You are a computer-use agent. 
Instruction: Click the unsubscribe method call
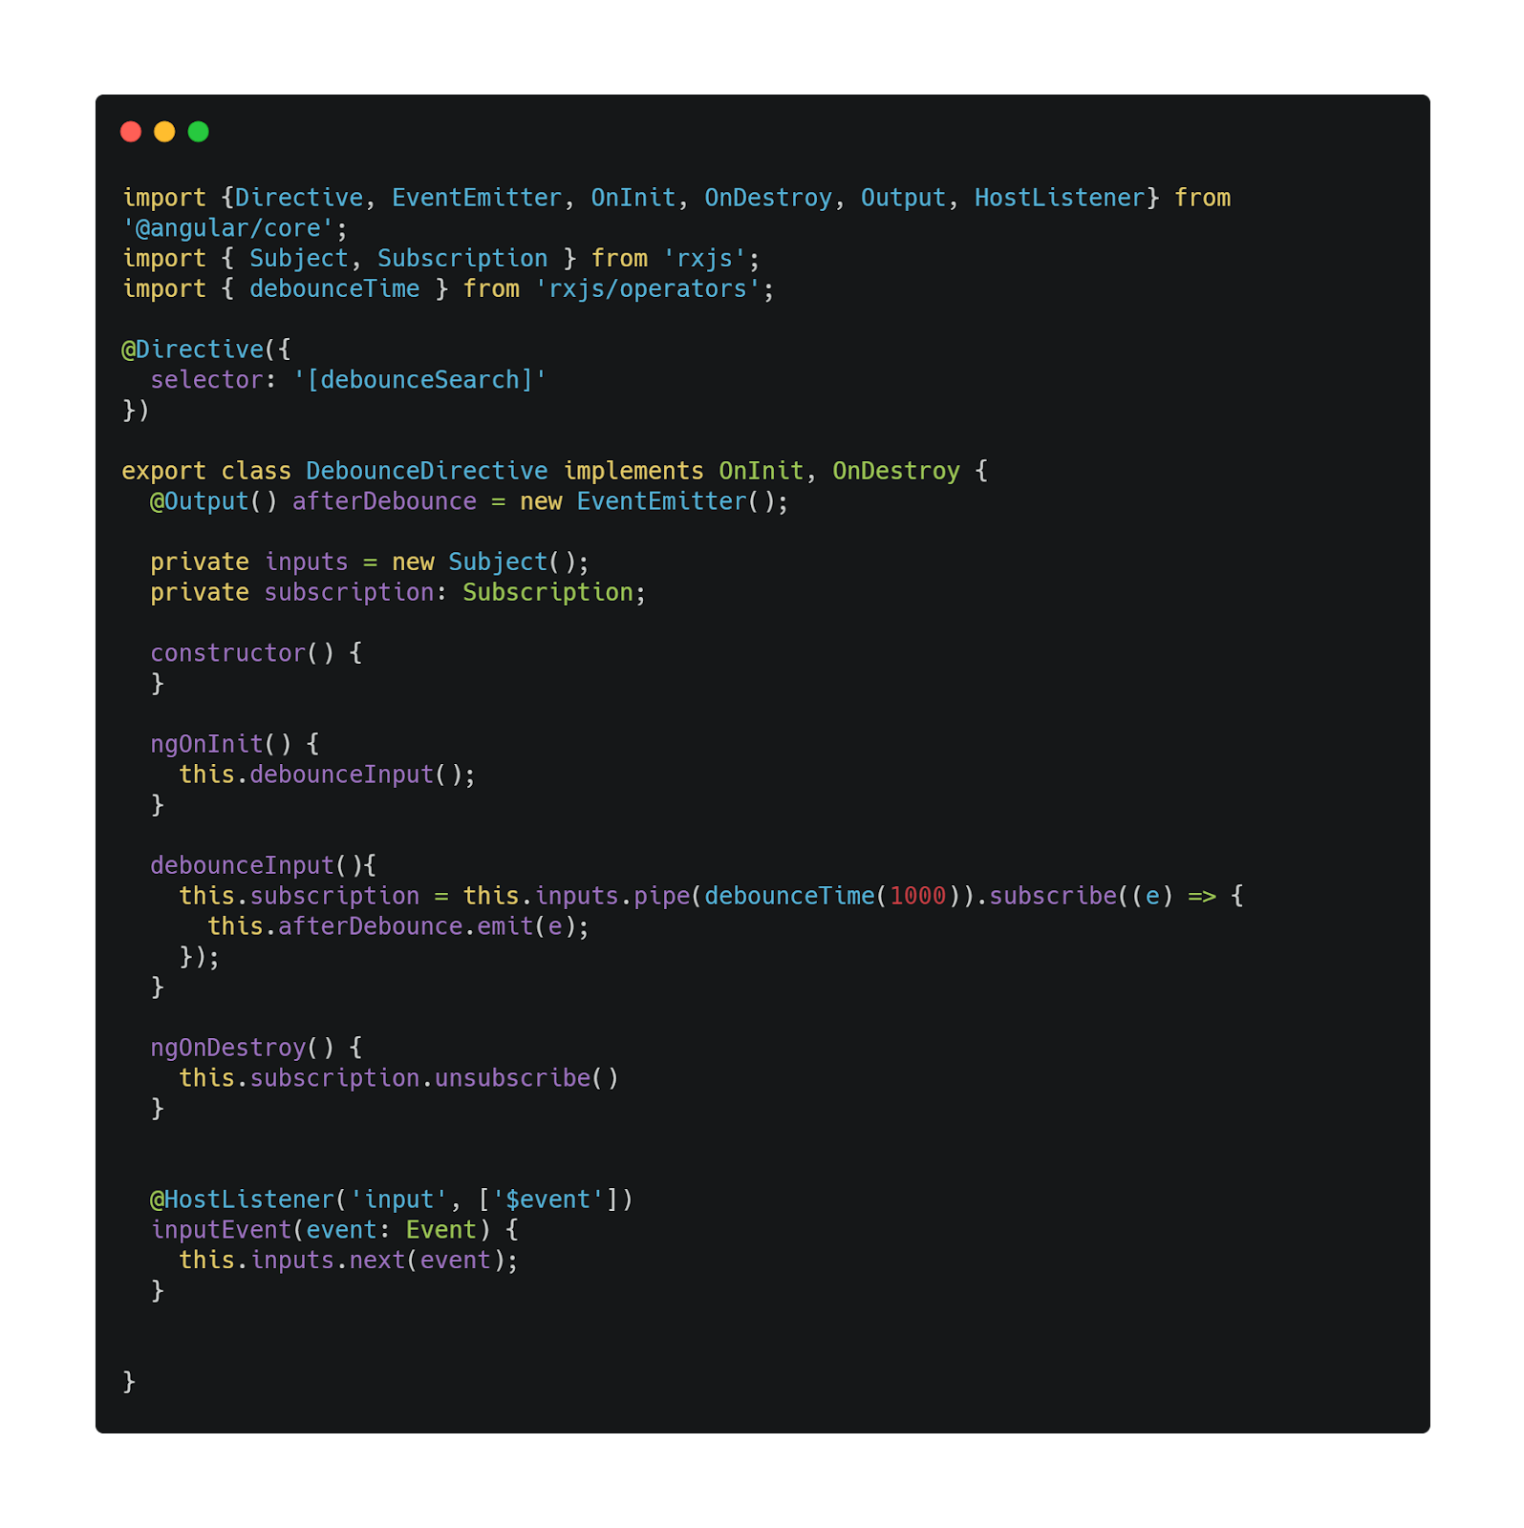pyautogui.click(x=512, y=1078)
